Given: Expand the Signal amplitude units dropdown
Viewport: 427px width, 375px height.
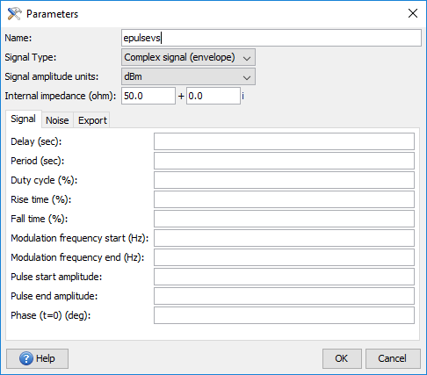Looking at the screenshot, I should pos(188,76).
